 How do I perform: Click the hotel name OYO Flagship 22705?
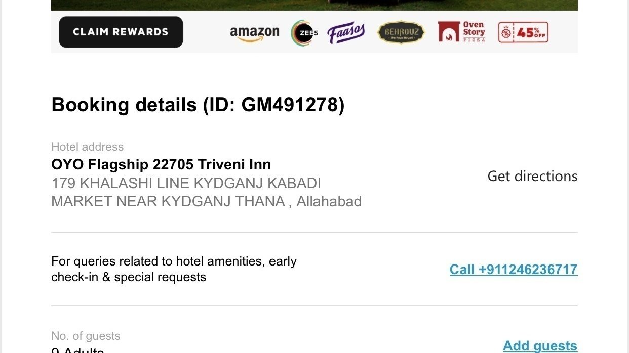point(161,164)
